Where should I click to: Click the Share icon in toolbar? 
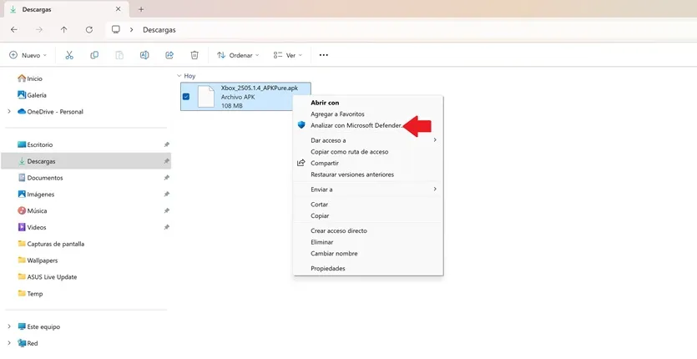169,55
